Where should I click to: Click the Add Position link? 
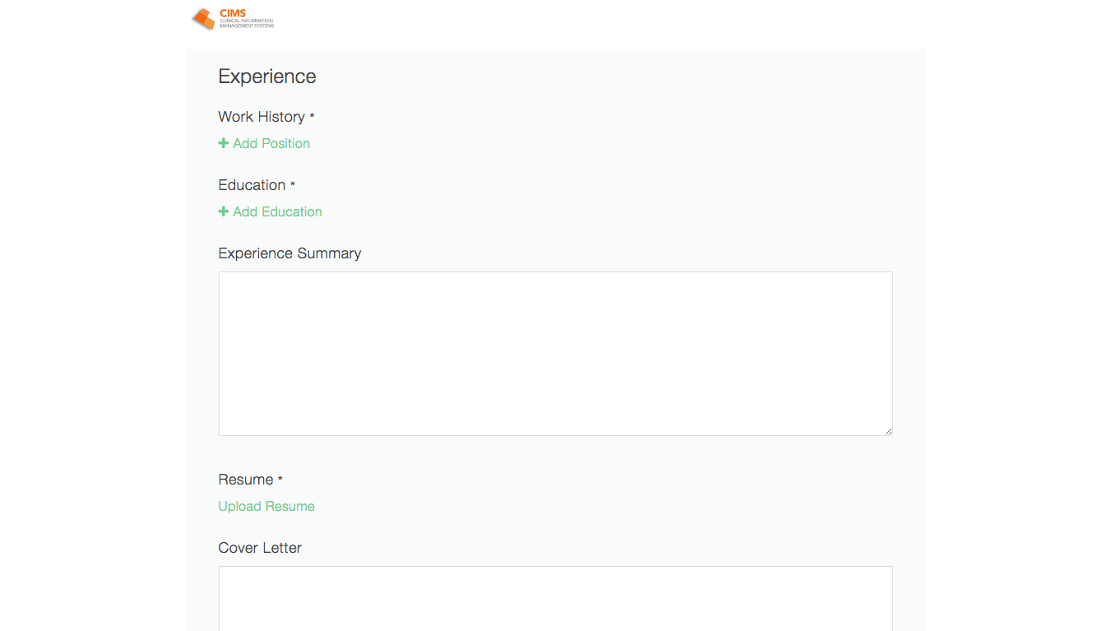coord(271,143)
